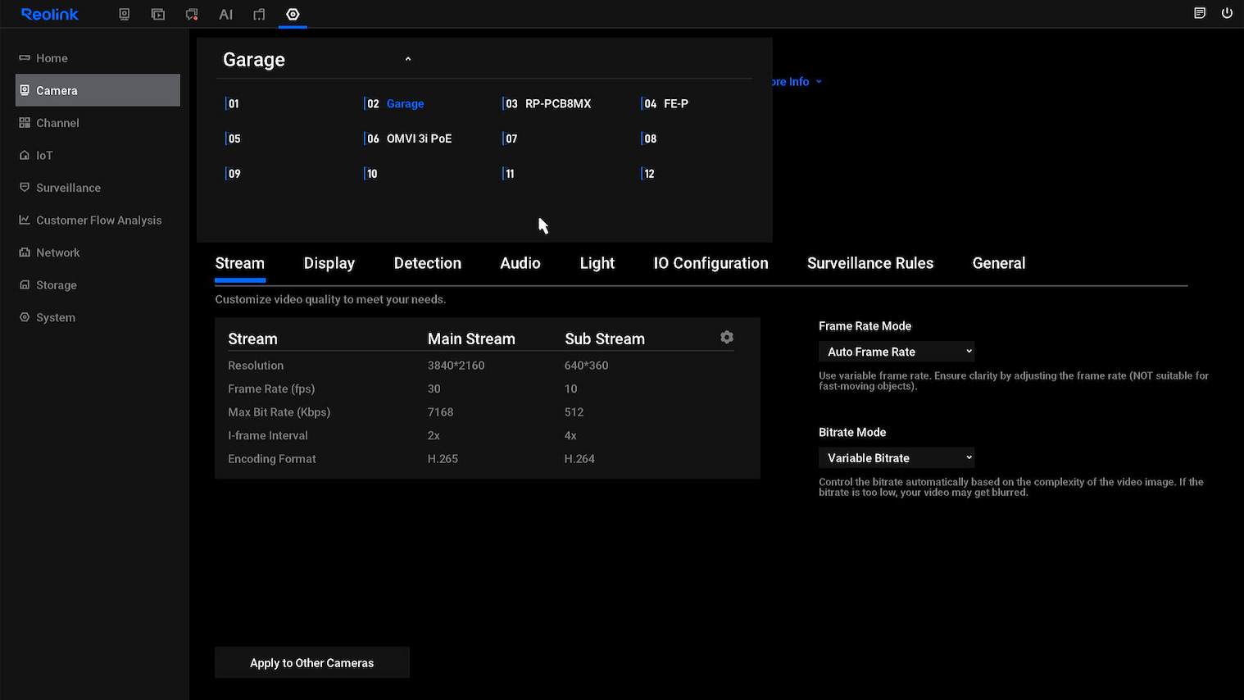Switch to the Detection tab

pos(428,263)
